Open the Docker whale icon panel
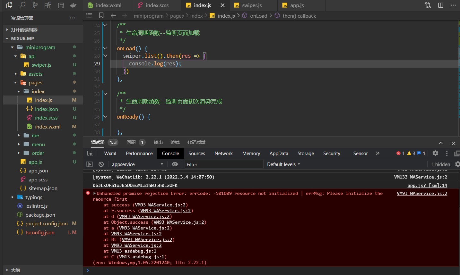460x275 pixels. tap(74, 5)
